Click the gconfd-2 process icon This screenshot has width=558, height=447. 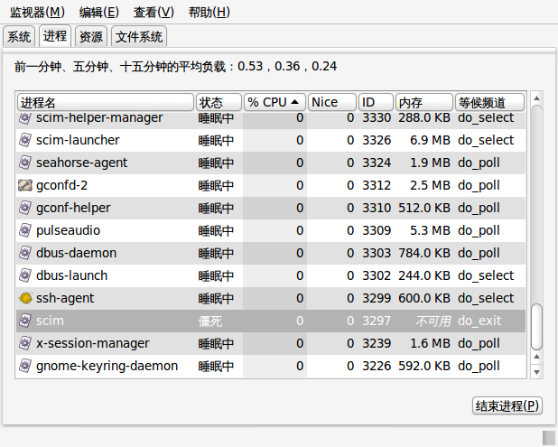pyautogui.click(x=25, y=185)
